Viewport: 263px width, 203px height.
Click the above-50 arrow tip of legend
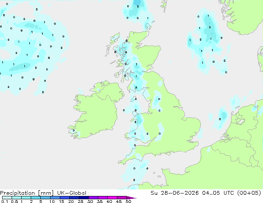pyautogui.click(x=131, y=198)
